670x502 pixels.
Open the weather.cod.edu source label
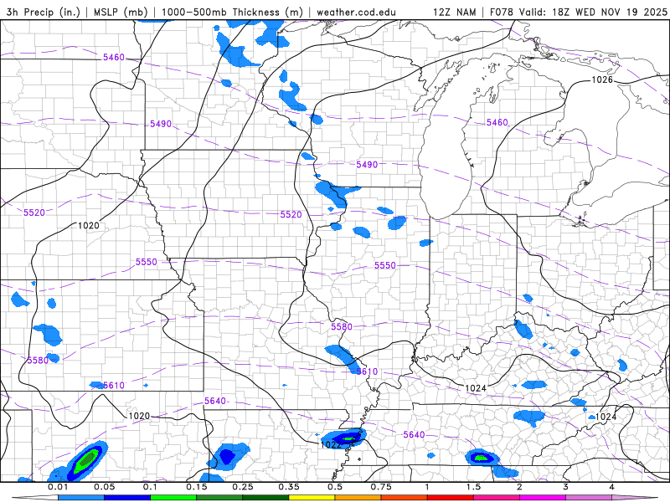point(356,12)
